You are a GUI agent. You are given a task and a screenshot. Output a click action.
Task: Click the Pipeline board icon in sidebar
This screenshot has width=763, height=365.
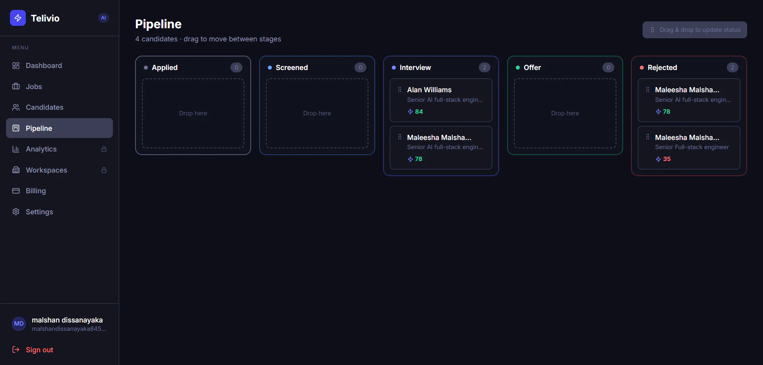tap(16, 128)
